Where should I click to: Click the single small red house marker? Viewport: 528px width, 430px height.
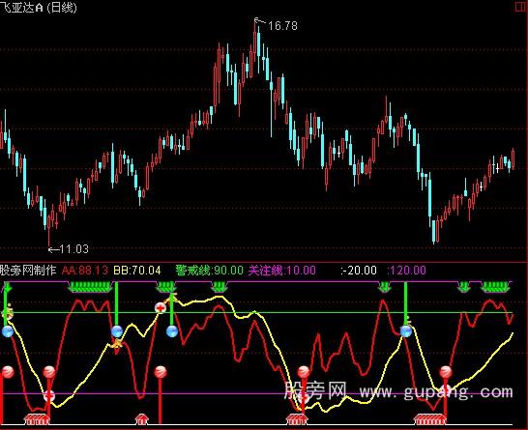coord(142,419)
